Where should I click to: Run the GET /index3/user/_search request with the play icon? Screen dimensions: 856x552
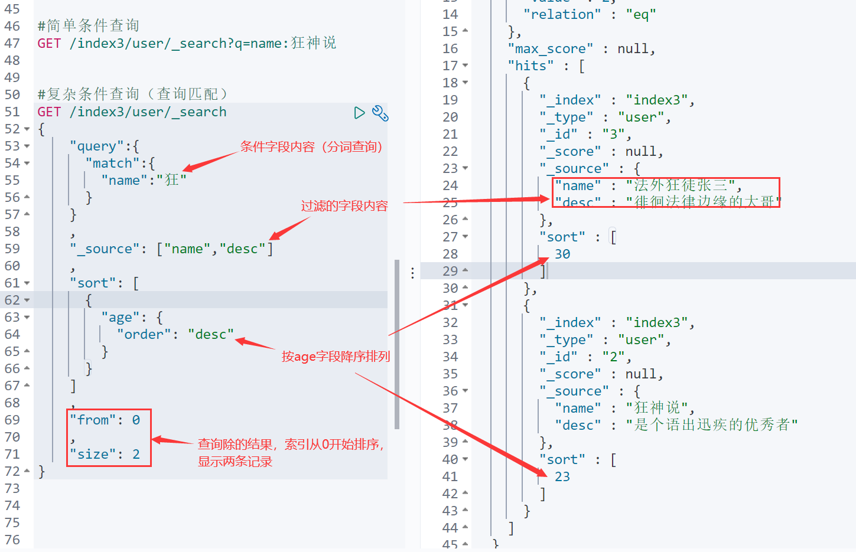click(x=359, y=113)
